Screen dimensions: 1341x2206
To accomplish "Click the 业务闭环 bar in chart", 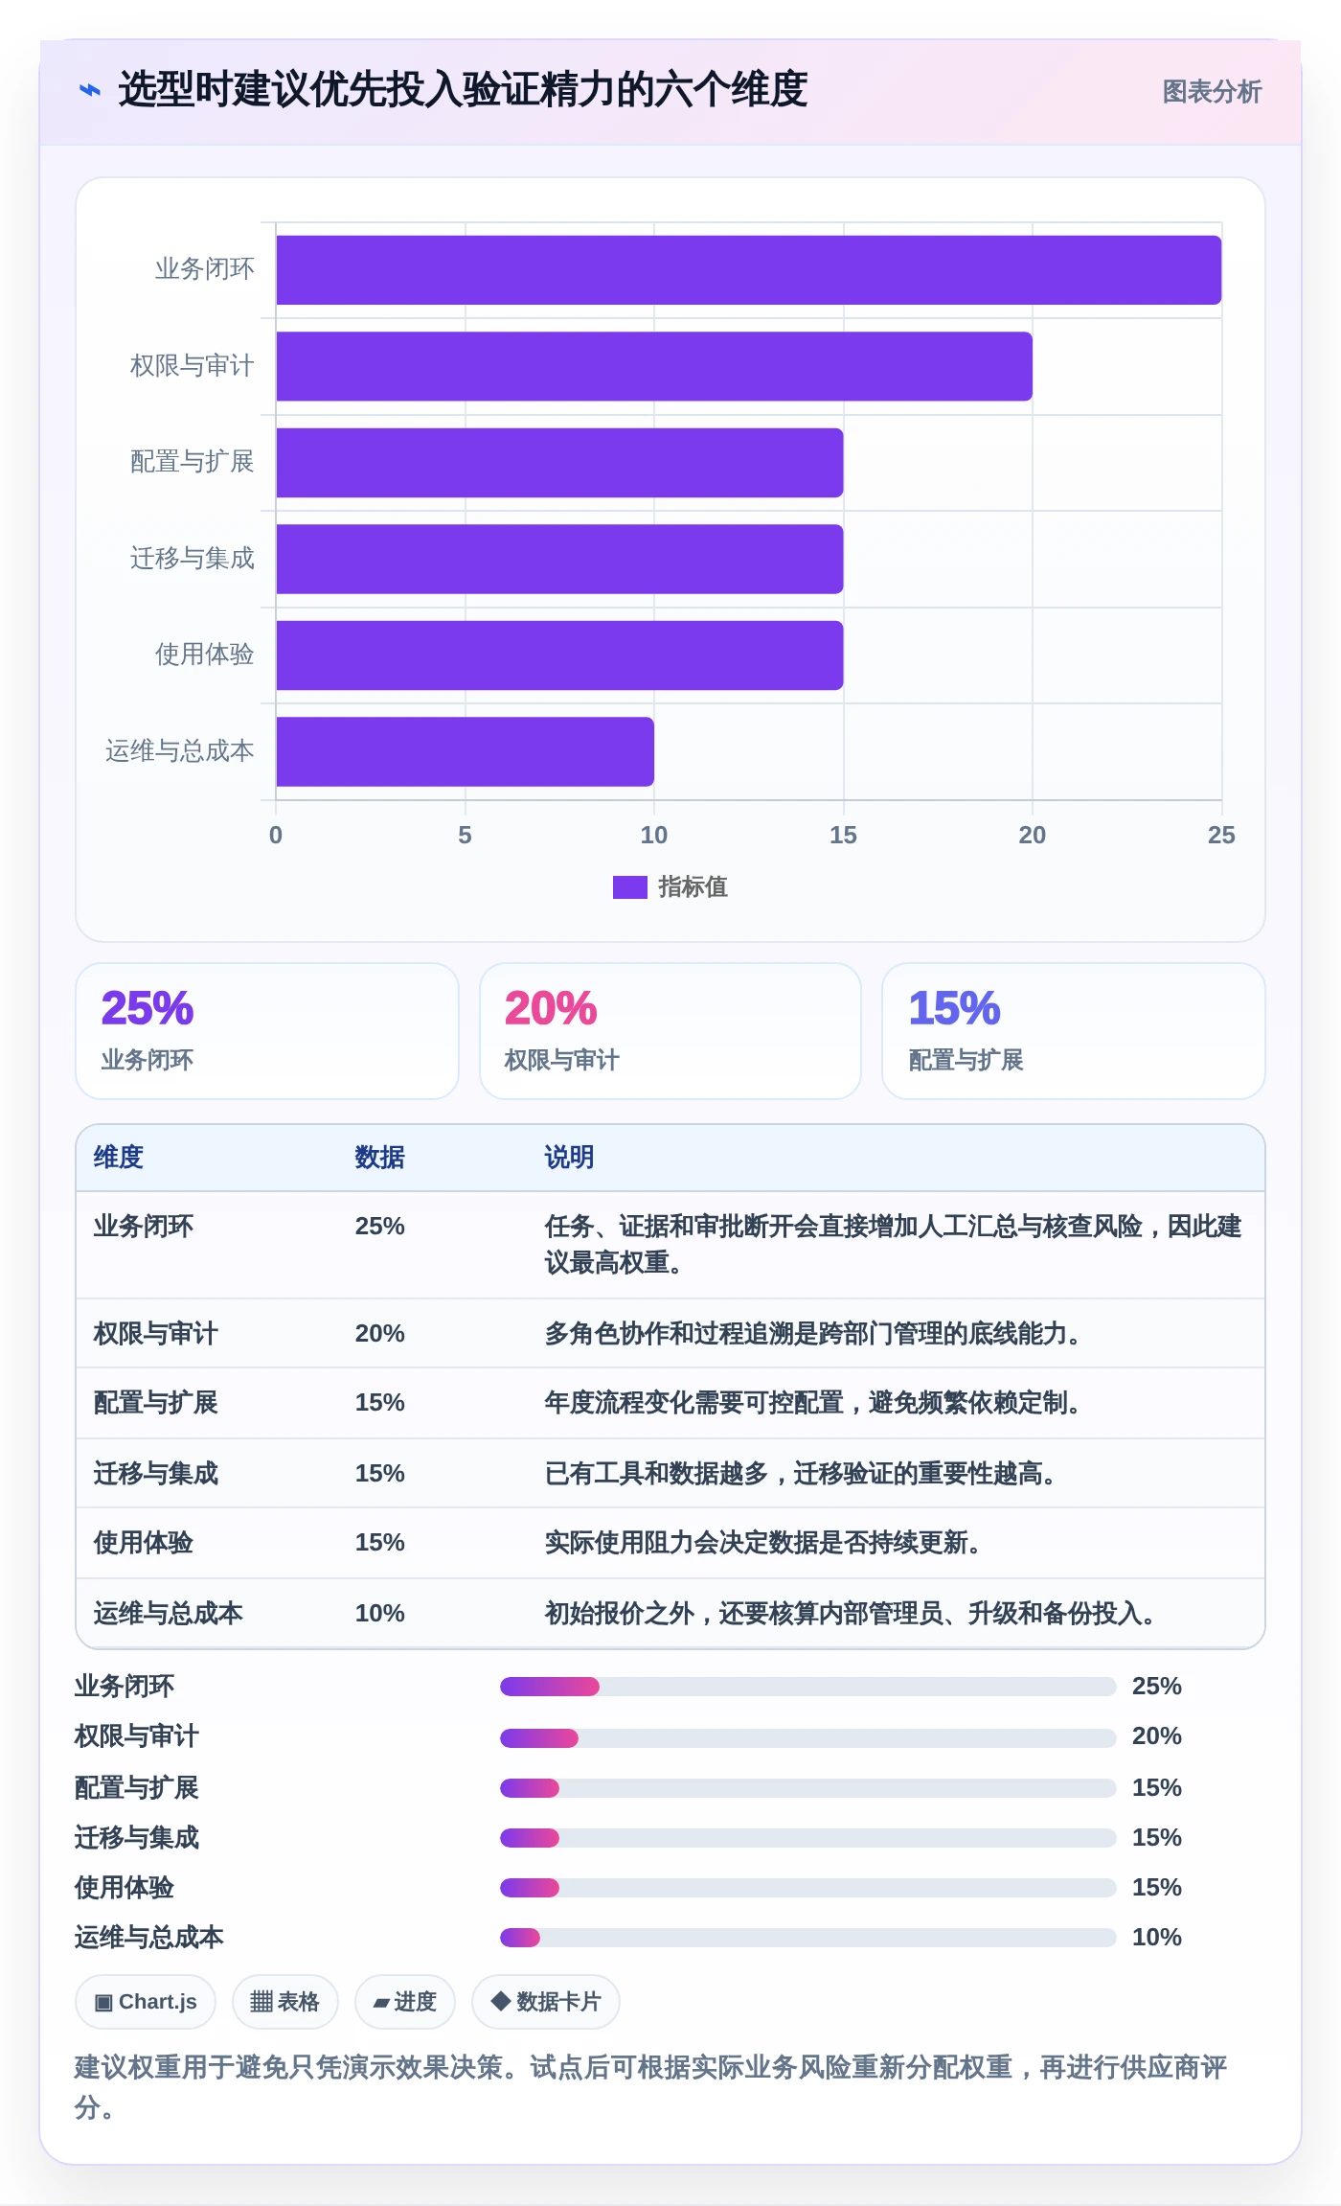I will pos(748,270).
